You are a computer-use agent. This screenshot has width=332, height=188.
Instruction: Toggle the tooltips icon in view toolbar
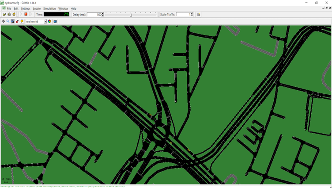point(22,21)
